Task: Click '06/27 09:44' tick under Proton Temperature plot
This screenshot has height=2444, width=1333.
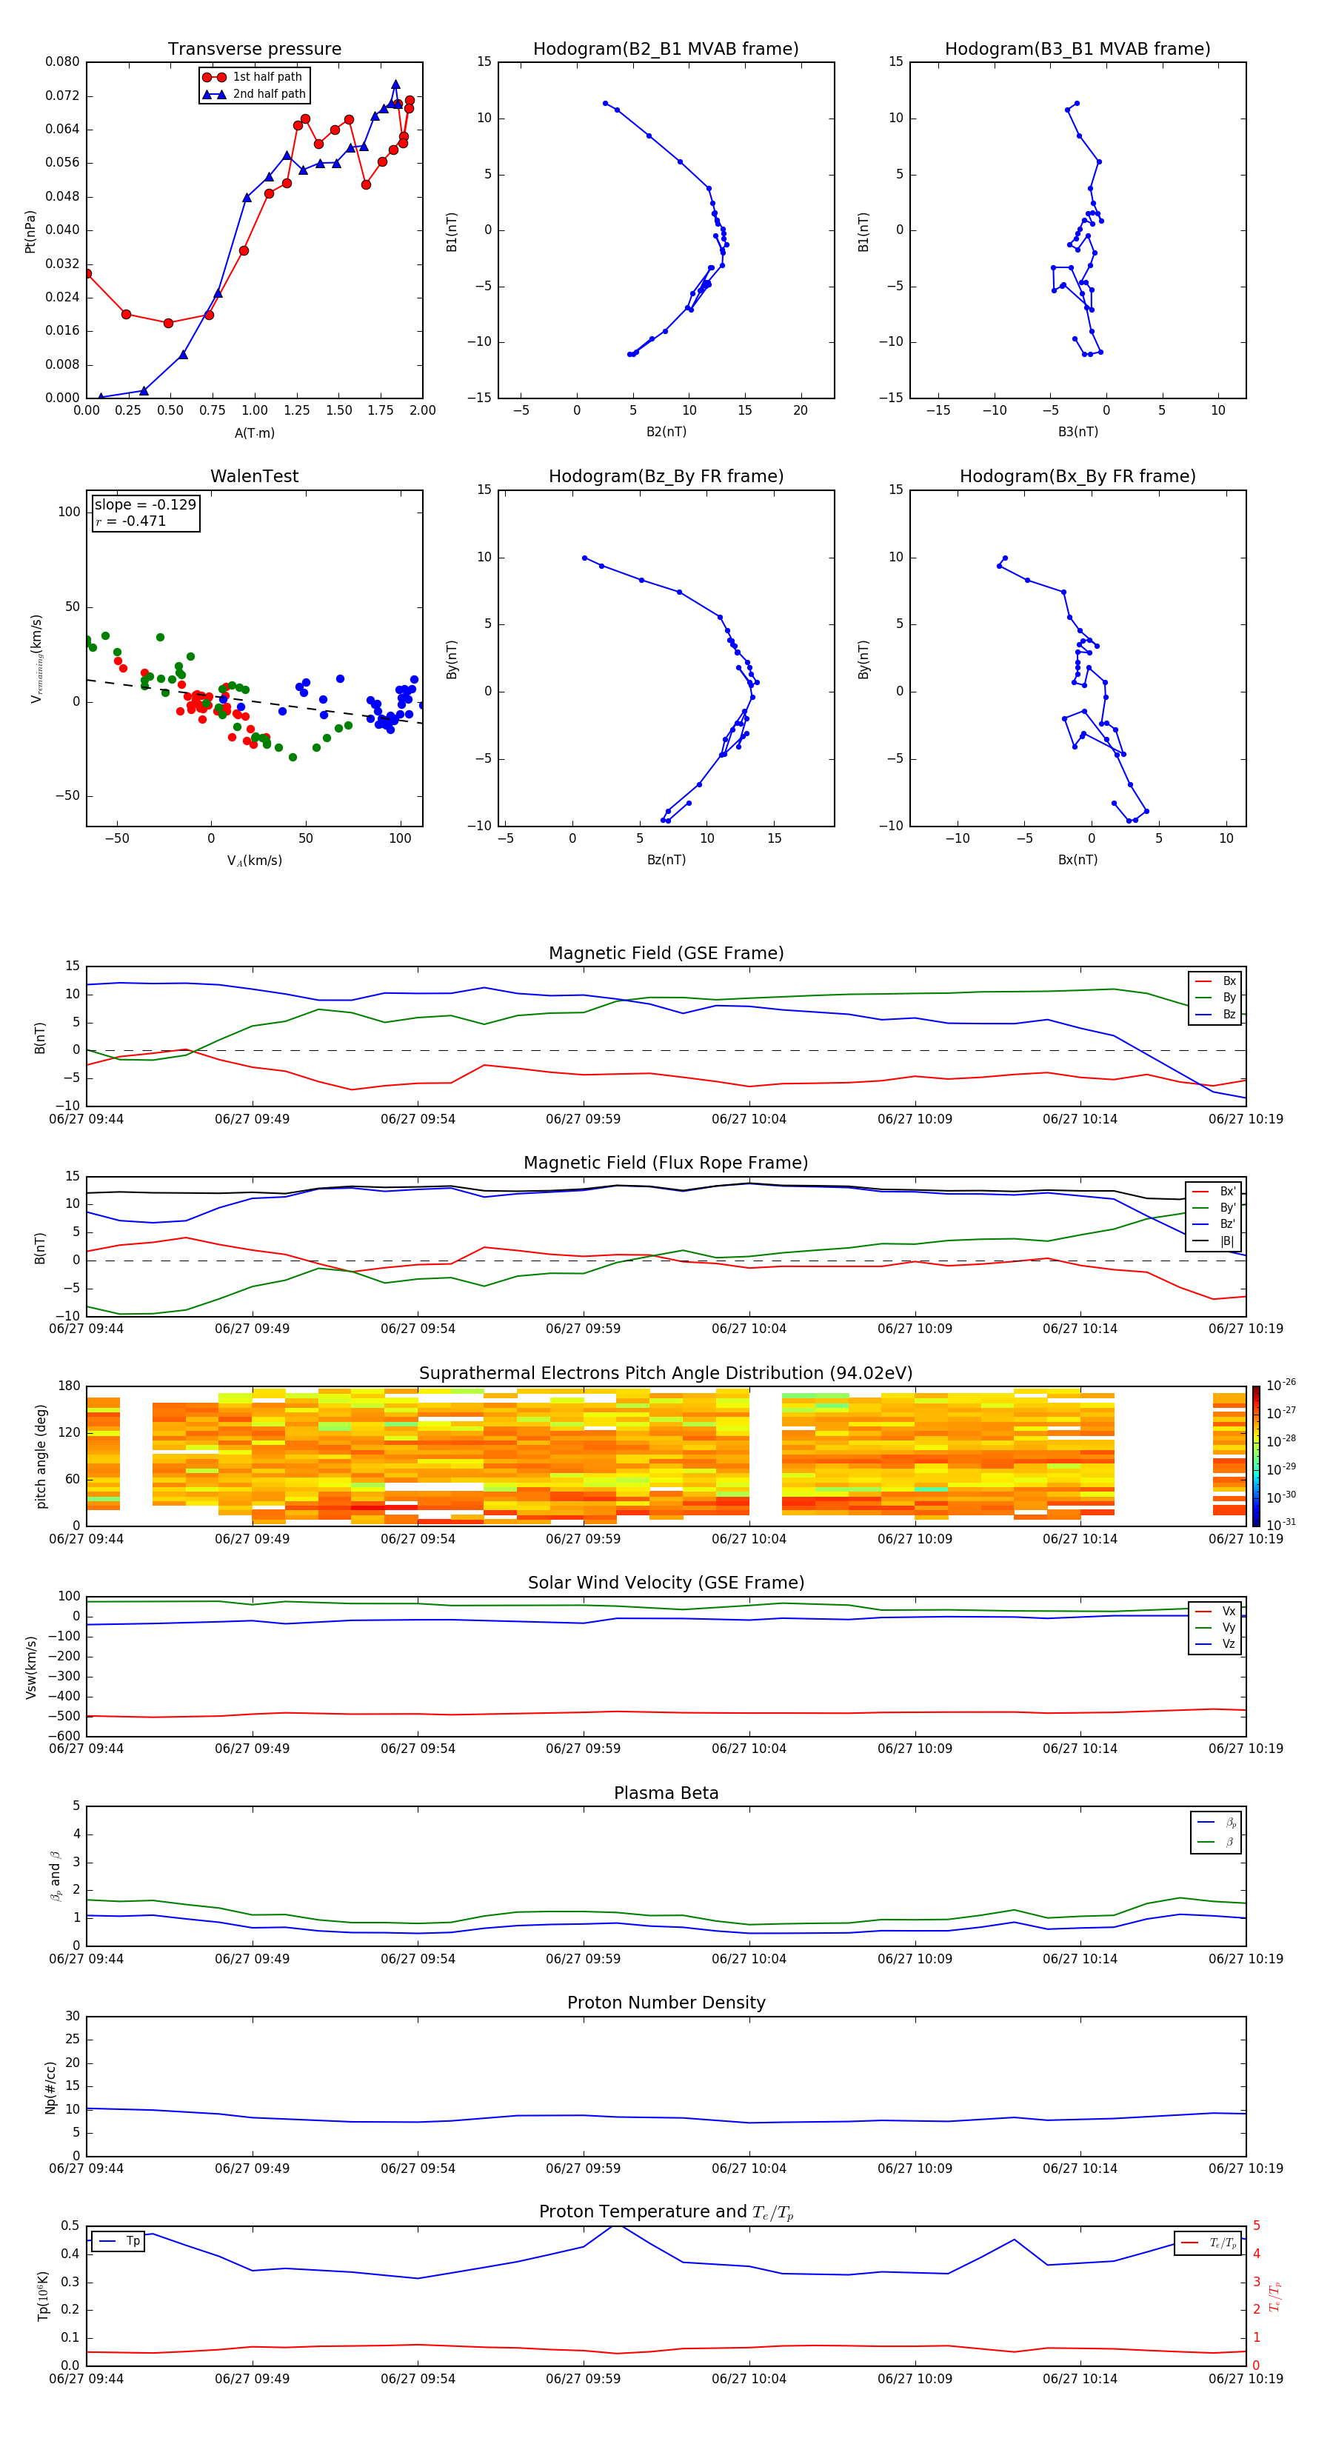Action: [x=87, y=2379]
